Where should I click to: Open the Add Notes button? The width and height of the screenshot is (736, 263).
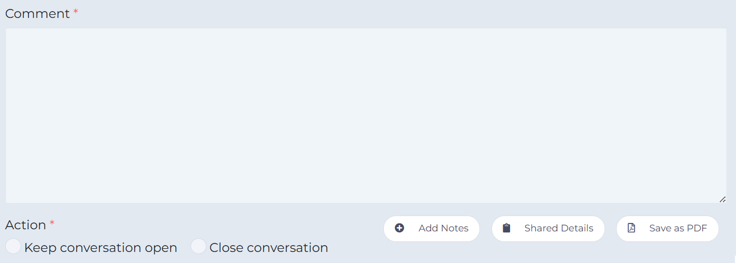click(x=431, y=229)
